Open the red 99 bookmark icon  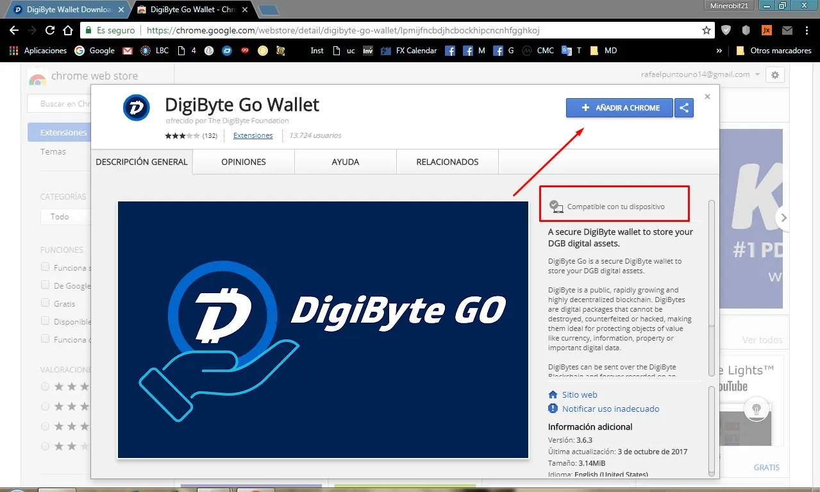[x=245, y=51]
